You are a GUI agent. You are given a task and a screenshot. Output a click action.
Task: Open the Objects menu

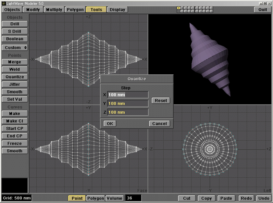[x=12, y=9]
